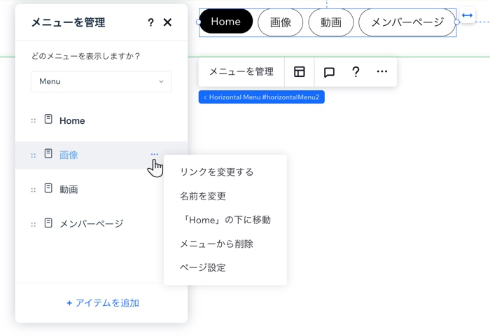Click the help question mark in メニューを管理 panel
The image size is (490, 336).
[x=150, y=22]
